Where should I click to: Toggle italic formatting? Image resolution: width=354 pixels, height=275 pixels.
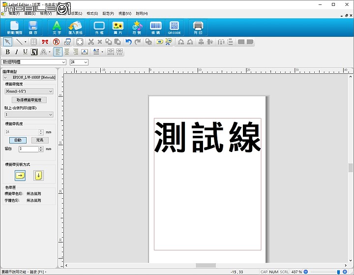point(17,52)
